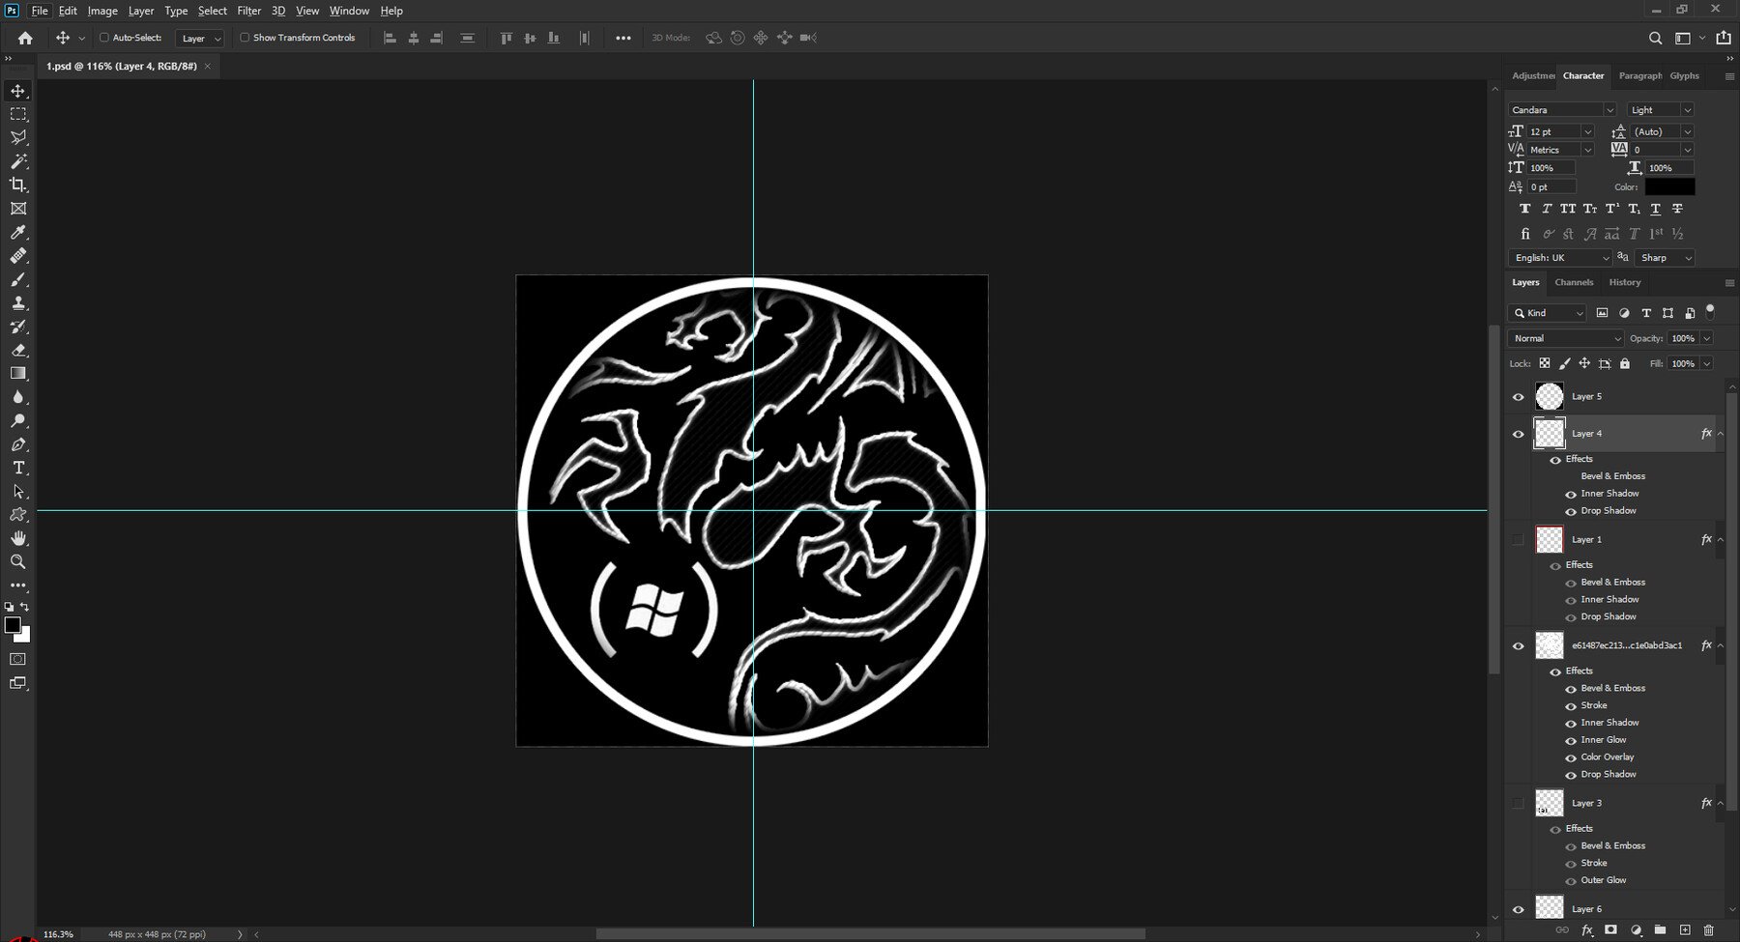1740x942 pixels.
Task: Select the Blur tool
Action: click(x=18, y=397)
